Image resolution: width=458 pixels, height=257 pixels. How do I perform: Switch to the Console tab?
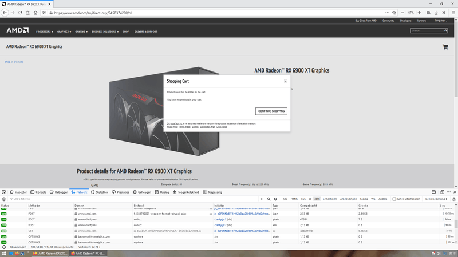[x=38, y=192]
